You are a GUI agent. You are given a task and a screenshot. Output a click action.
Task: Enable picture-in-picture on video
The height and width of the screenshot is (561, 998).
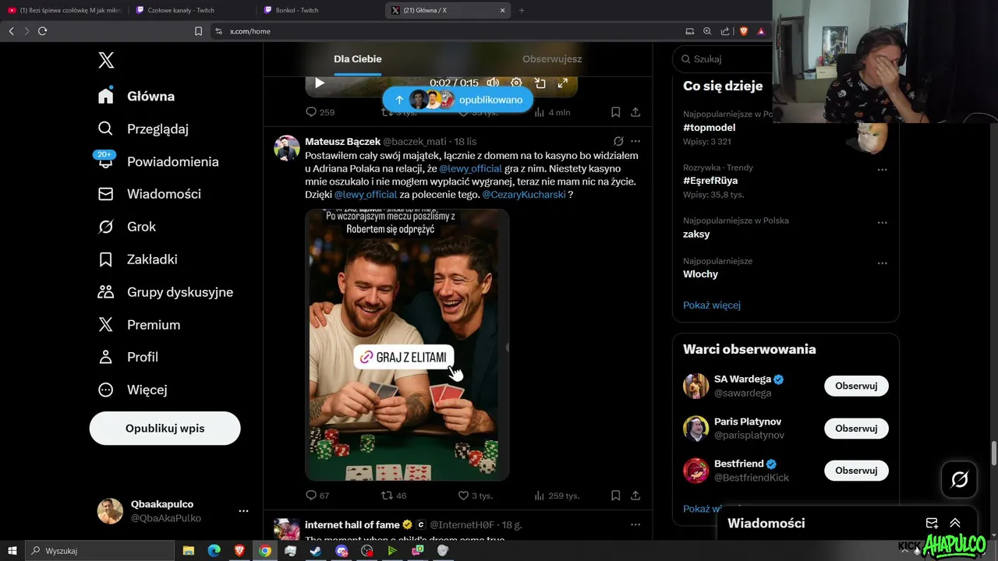click(x=540, y=83)
